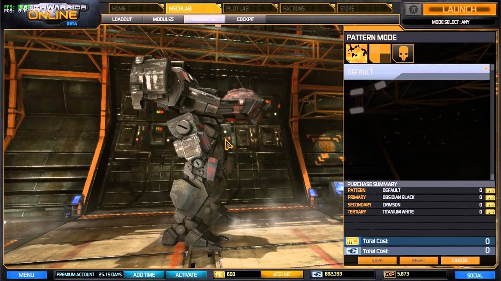Click the MC icon in the SECONDARY row

[x=490, y=205]
